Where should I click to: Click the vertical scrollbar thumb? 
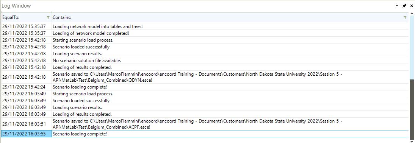click(412, 108)
